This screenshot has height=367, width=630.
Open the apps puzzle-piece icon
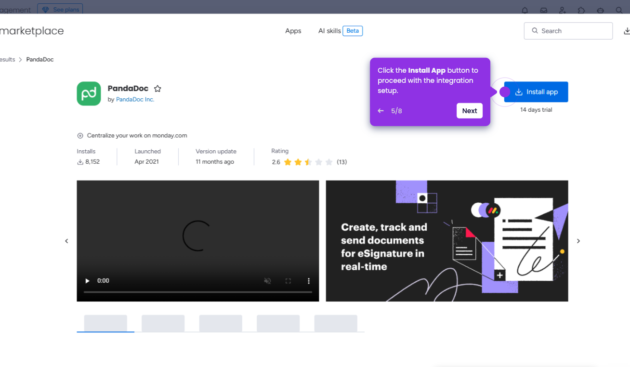point(581,10)
